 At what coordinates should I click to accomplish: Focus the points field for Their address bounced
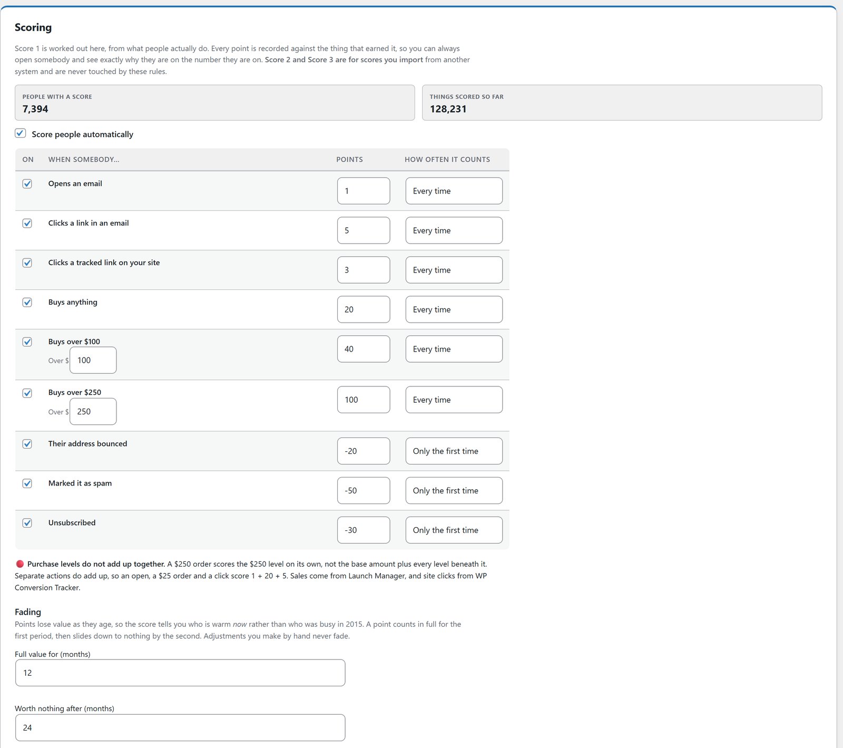click(364, 451)
